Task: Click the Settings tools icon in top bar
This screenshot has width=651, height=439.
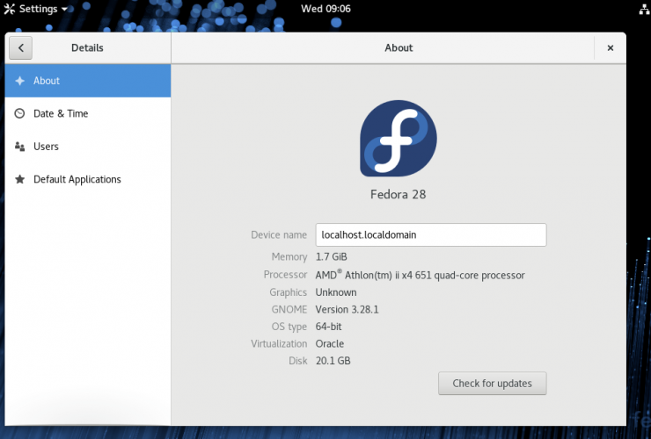Action: click(9, 9)
